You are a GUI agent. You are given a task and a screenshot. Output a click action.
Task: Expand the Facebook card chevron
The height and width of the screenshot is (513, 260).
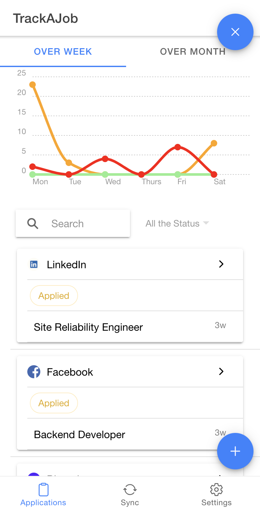[221, 371]
